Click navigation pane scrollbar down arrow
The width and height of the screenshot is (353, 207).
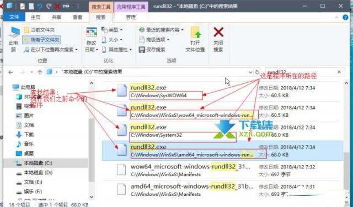point(92,197)
